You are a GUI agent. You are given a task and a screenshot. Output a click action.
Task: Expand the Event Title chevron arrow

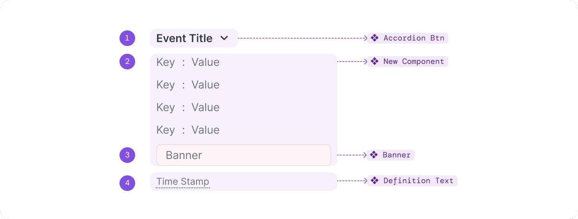tap(224, 38)
